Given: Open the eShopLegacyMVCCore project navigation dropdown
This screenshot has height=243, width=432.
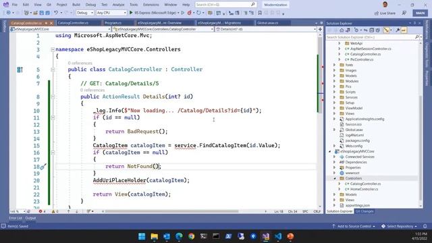Looking at the screenshot, I should point(60,29).
